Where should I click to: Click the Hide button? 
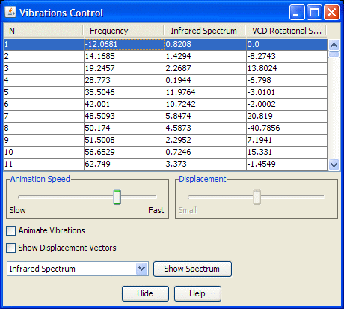click(145, 293)
